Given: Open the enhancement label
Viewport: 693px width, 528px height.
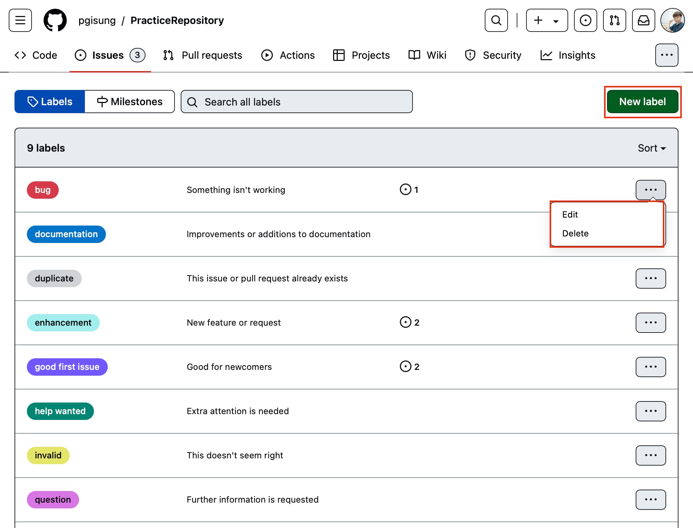Looking at the screenshot, I should click(x=63, y=322).
